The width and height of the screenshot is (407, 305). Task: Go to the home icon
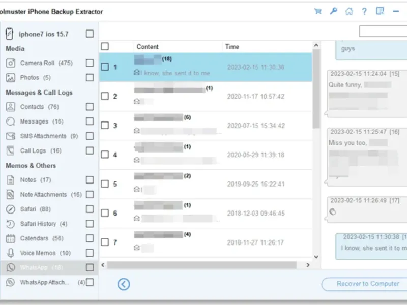click(349, 11)
